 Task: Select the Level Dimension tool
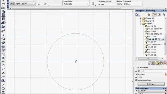3,69
